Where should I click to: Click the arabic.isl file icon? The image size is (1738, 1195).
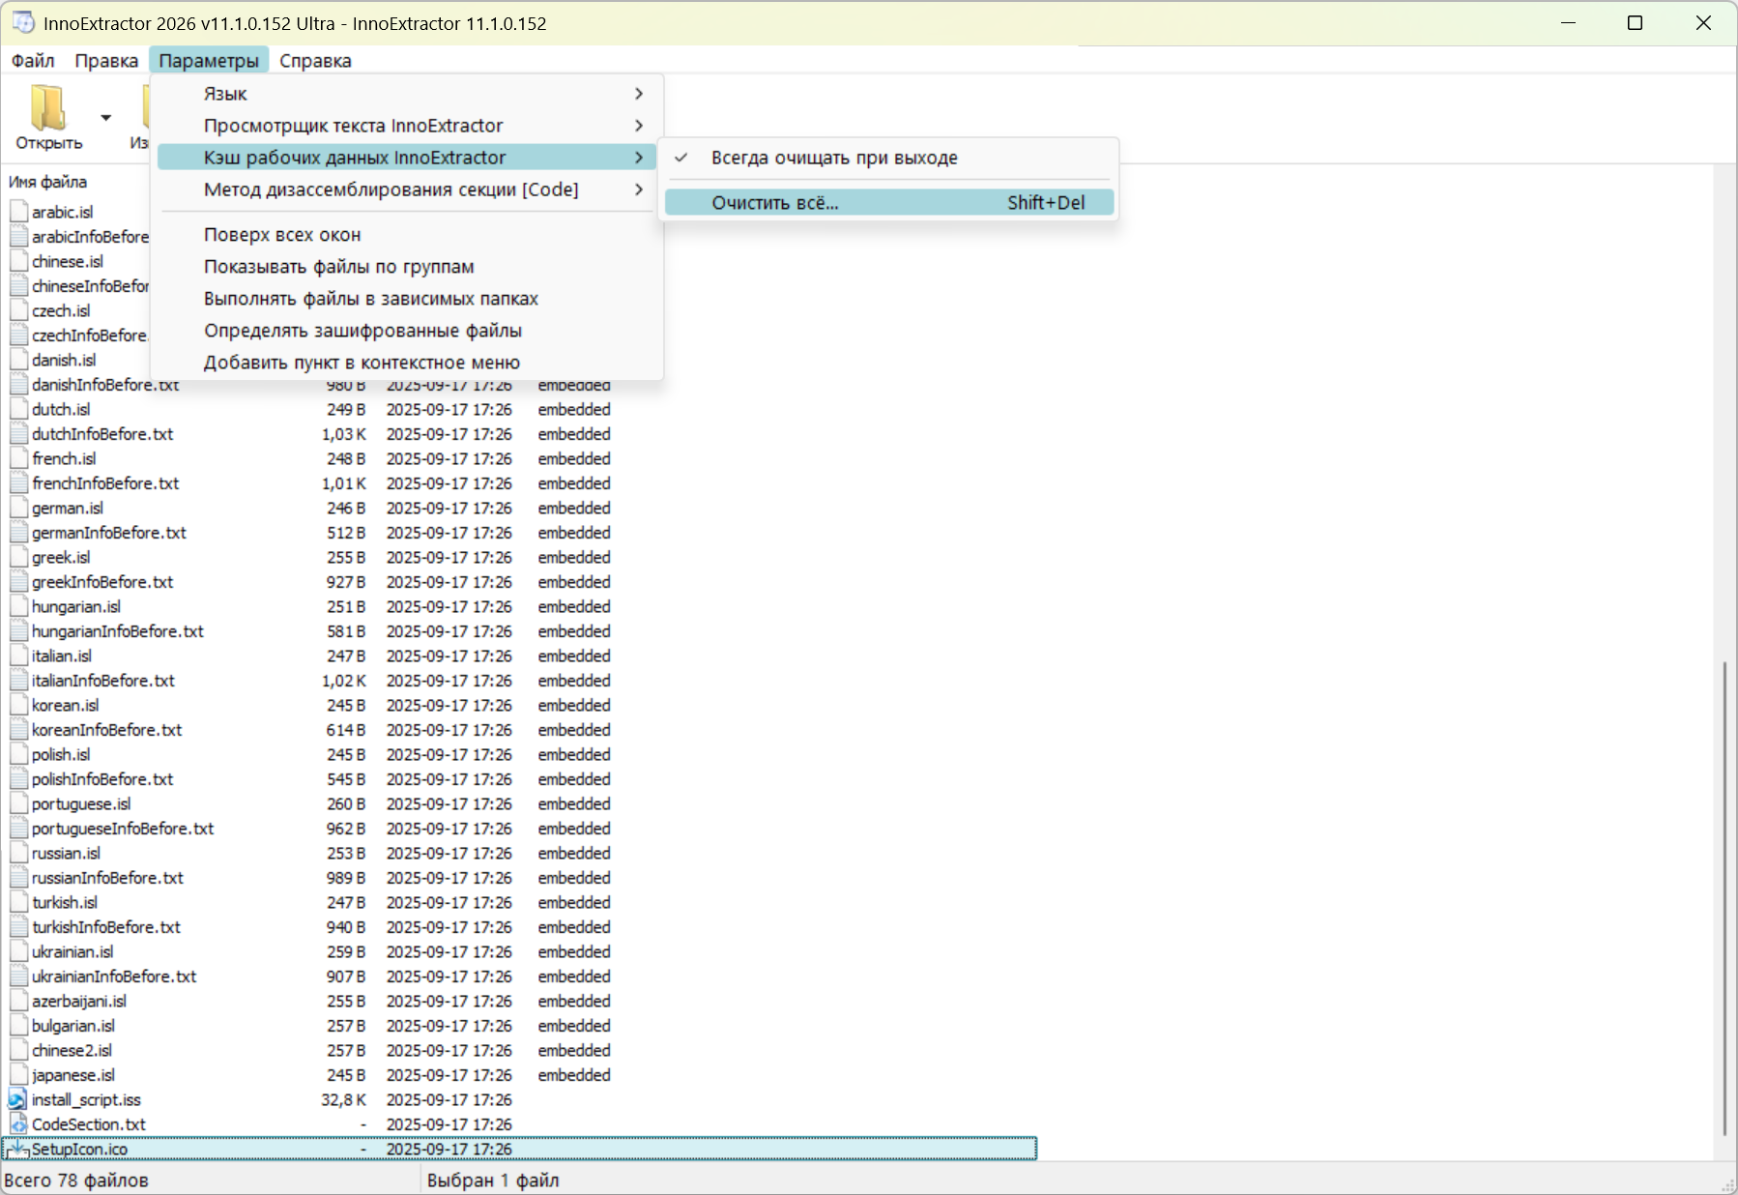(18, 212)
